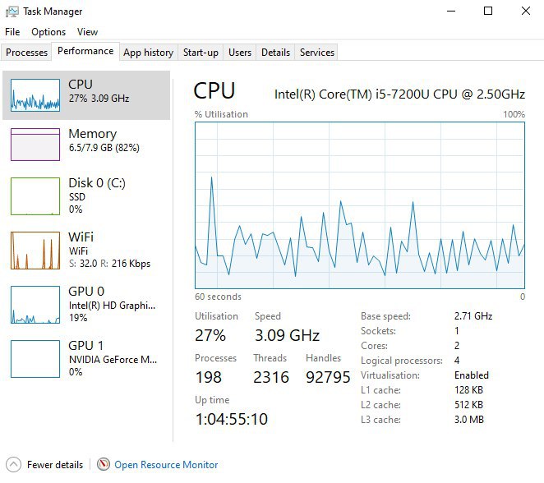The height and width of the screenshot is (483, 544).
Task: Select the WiFi activity graph thumbnail
Action: coord(35,251)
